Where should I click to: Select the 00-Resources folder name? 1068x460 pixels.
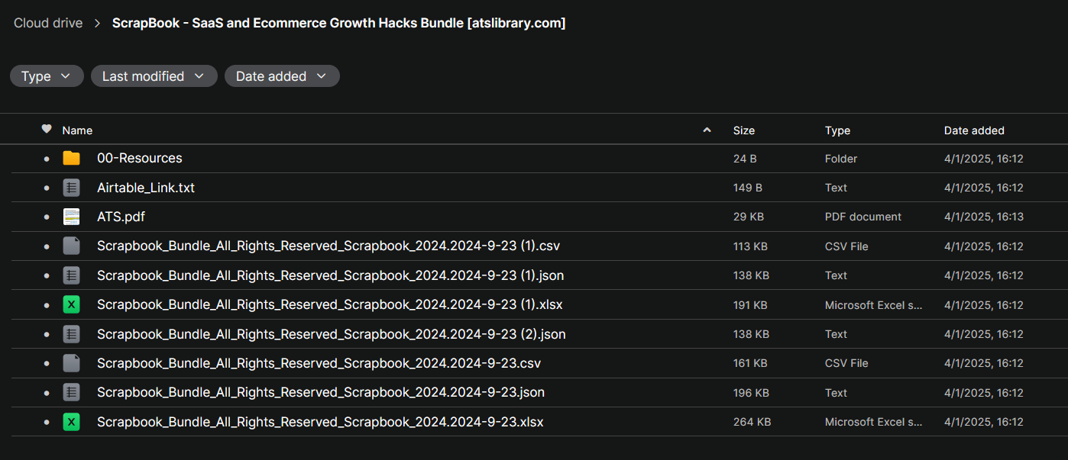[140, 159]
